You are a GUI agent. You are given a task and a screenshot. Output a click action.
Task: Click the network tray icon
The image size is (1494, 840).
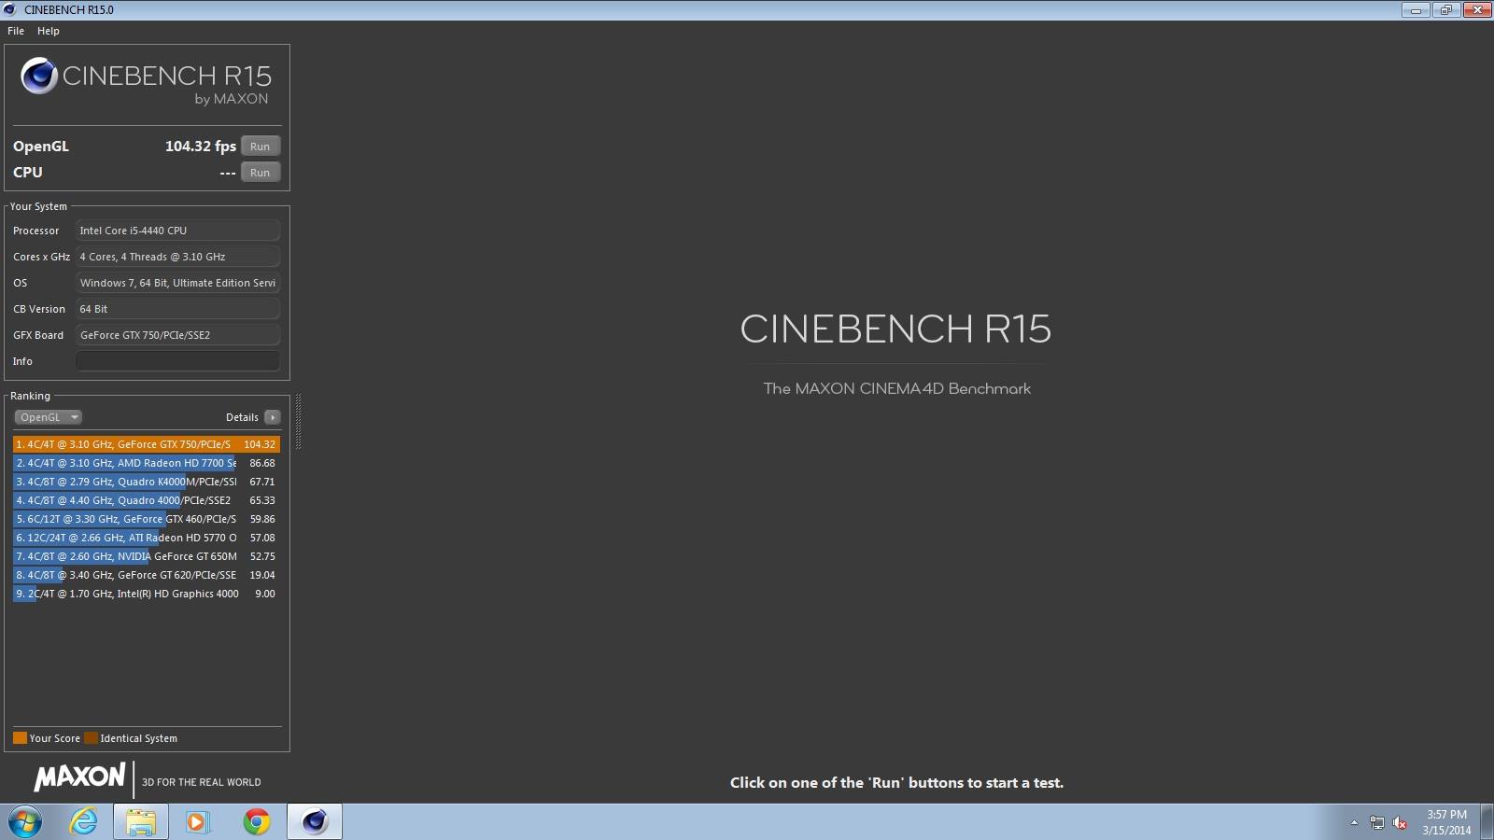pos(1377,822)
